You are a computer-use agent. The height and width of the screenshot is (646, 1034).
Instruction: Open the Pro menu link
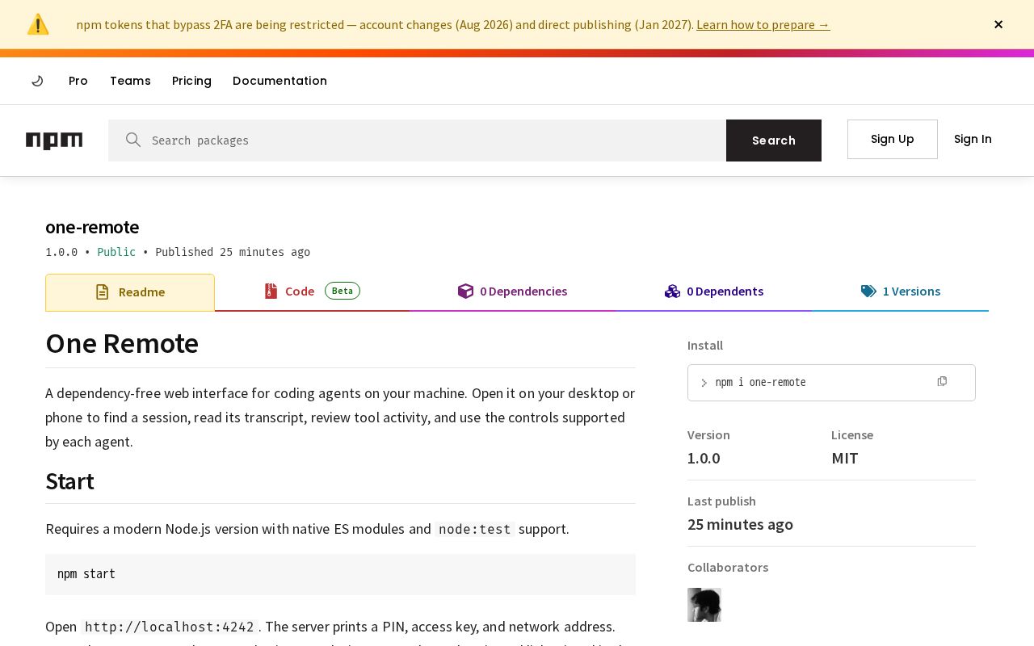[x=78, y=81]
